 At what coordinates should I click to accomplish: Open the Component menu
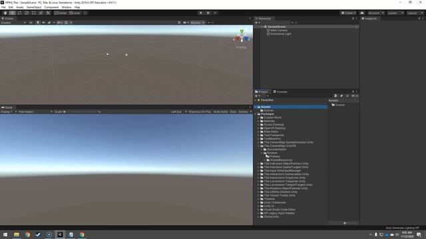point(51,7)
